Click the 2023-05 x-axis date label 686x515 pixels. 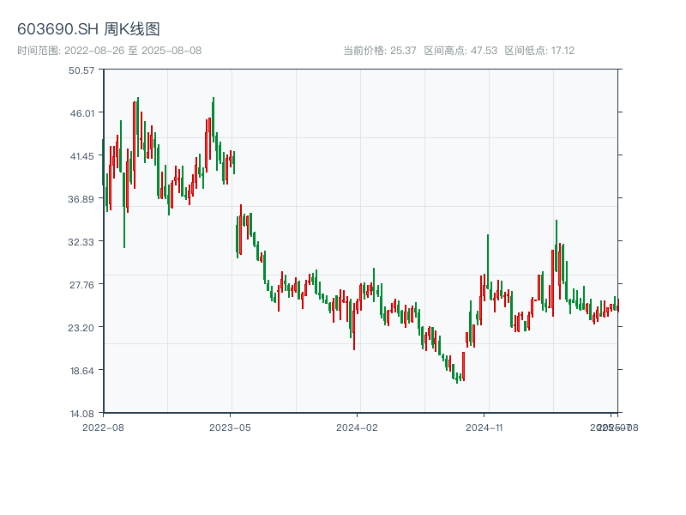(x=230, y=427)
